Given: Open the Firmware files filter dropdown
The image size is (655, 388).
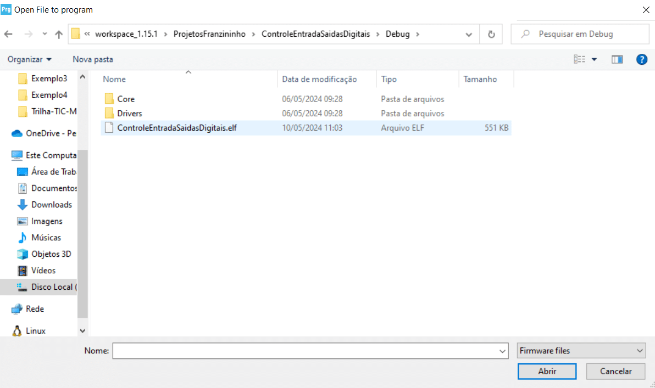Looking at the screenshot, I should pyautogui.click(x=581, y=350).
